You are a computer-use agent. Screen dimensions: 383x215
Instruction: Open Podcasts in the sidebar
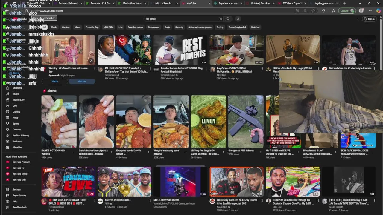pyautogui.click(x=17, y=142)
